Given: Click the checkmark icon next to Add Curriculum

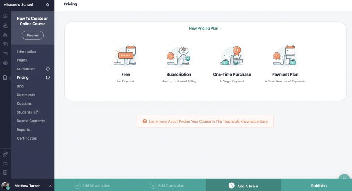Looking at the screenshot, I should click(x=153, y=185).
